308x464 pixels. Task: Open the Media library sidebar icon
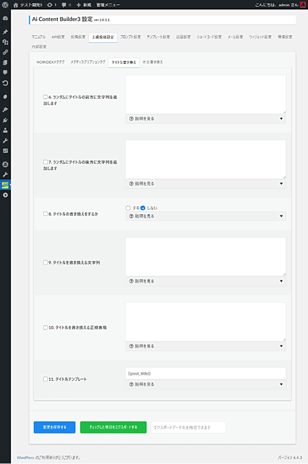coord(6,42)
